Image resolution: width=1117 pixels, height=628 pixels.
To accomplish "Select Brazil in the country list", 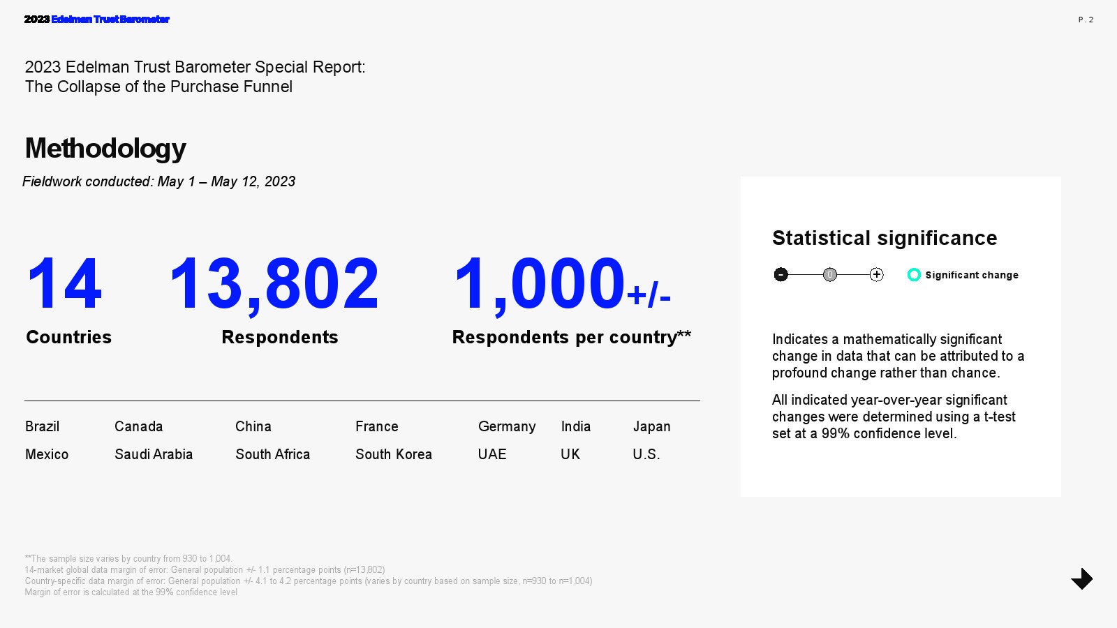I will coord(43,426).
